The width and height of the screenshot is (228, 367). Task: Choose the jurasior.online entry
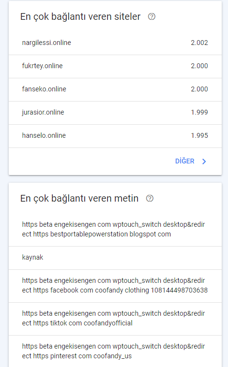[115, 113]
